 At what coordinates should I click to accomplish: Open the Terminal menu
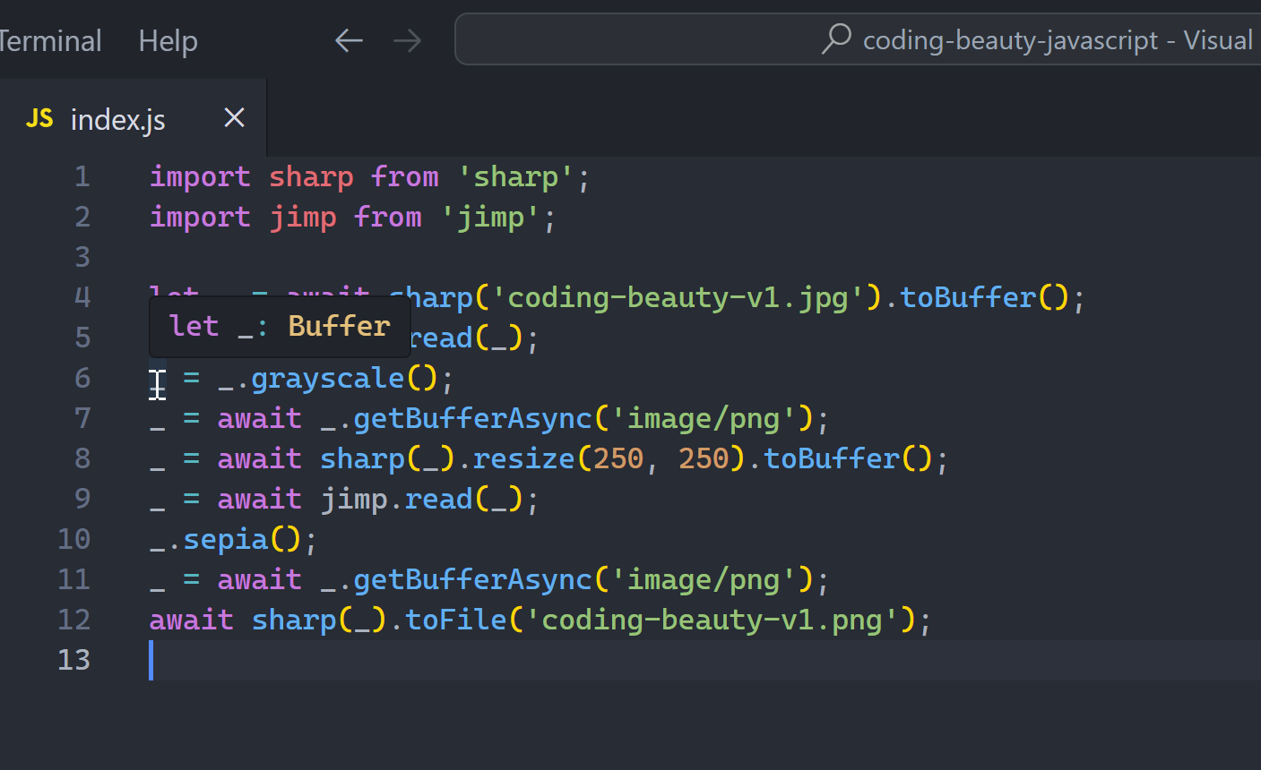[49, 40]
